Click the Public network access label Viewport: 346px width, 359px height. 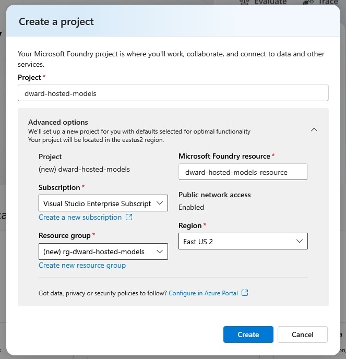tap(214, 195)
